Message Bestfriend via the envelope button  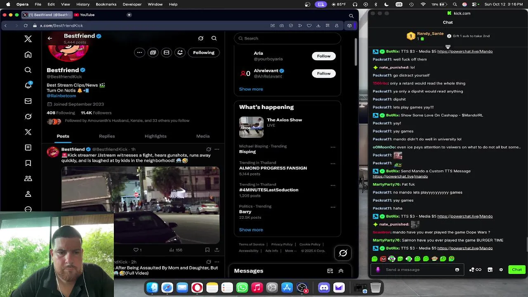click(167, 52)
